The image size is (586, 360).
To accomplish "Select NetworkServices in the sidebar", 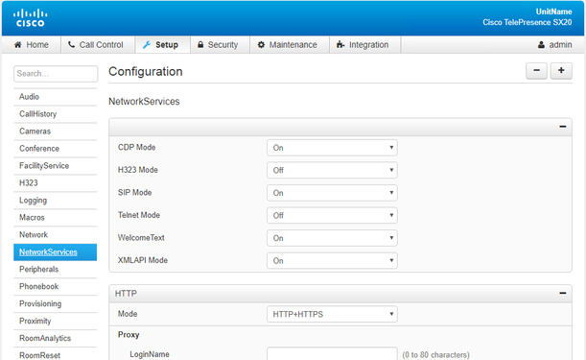I will [x=56, y=252].
